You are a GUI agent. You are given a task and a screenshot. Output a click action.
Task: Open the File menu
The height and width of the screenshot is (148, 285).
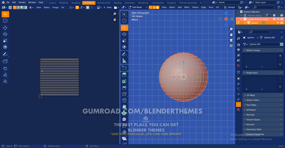[8, 3]
